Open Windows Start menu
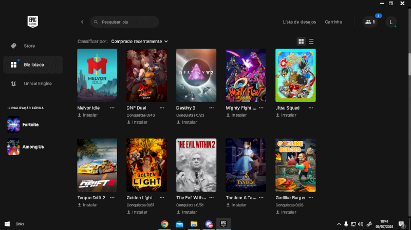 pyautogui.click(x=7, y=224)
